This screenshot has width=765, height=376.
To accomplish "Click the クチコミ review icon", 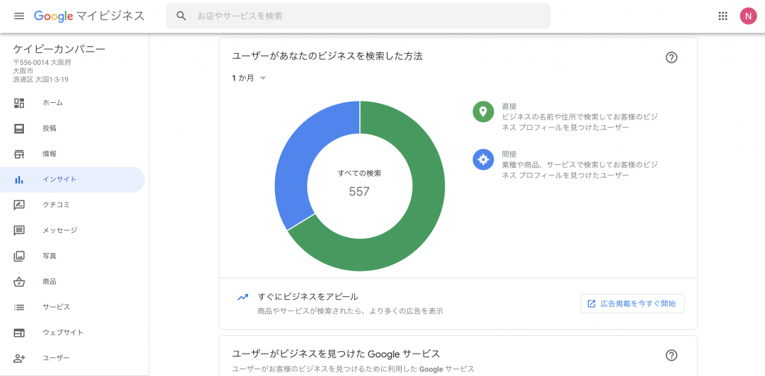I will 19,205.
